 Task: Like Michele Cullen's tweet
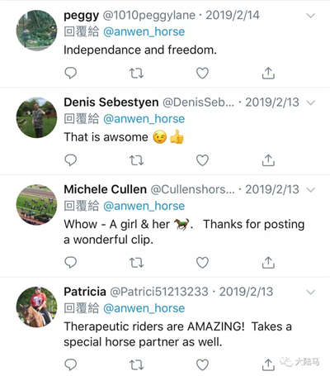202,263
